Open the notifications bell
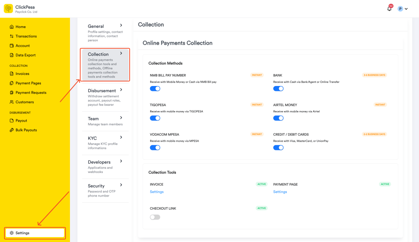This screenshot has width=419, height=242. 390,9
